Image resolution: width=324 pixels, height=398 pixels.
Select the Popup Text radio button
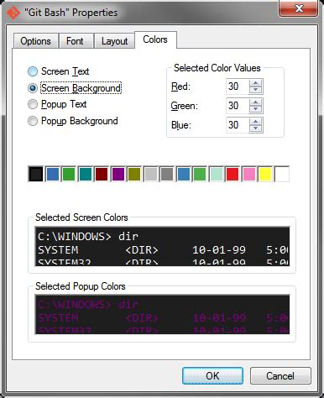(33, 104)
